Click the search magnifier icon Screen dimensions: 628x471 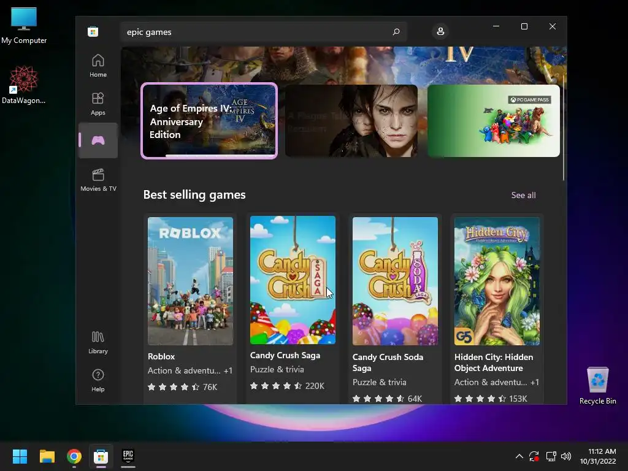coord(396,32)
